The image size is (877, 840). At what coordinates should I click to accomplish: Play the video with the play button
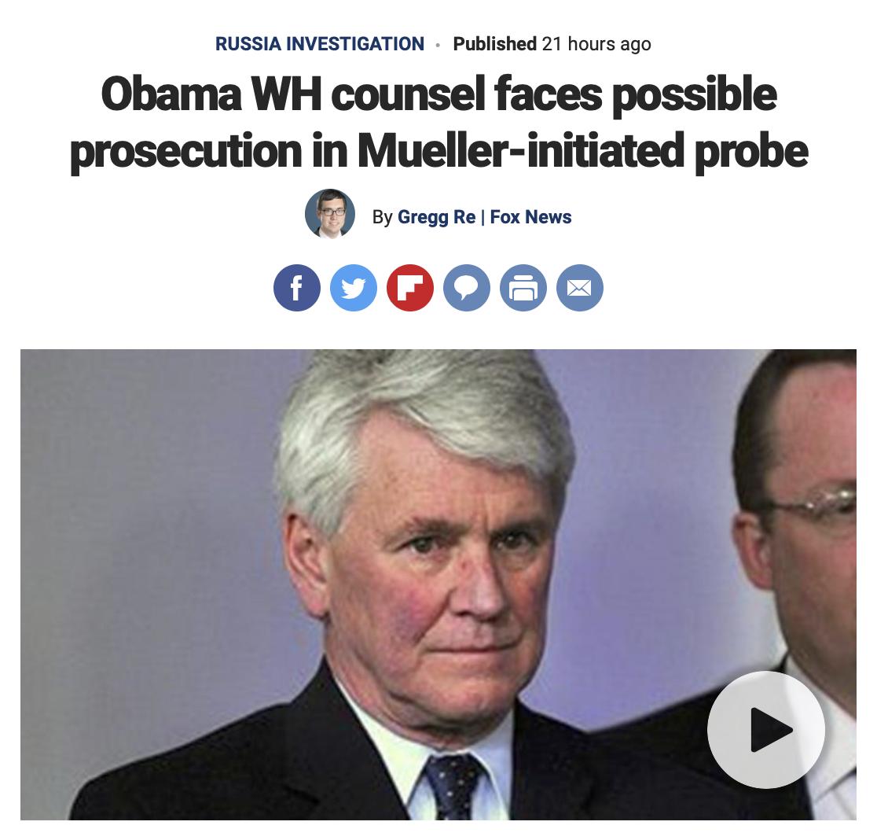(x=765, y=729)
